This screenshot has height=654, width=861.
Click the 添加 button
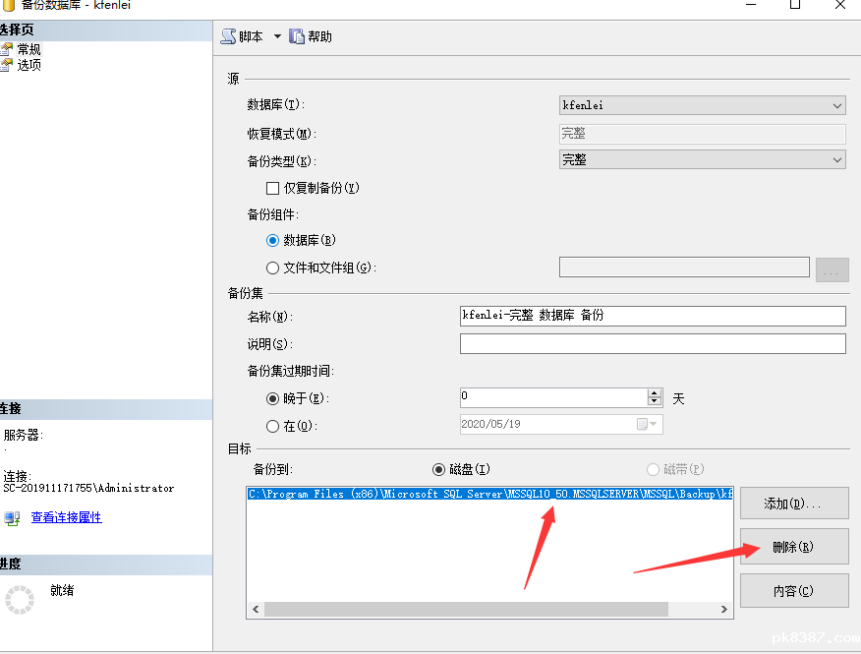(x=793, y=504)
